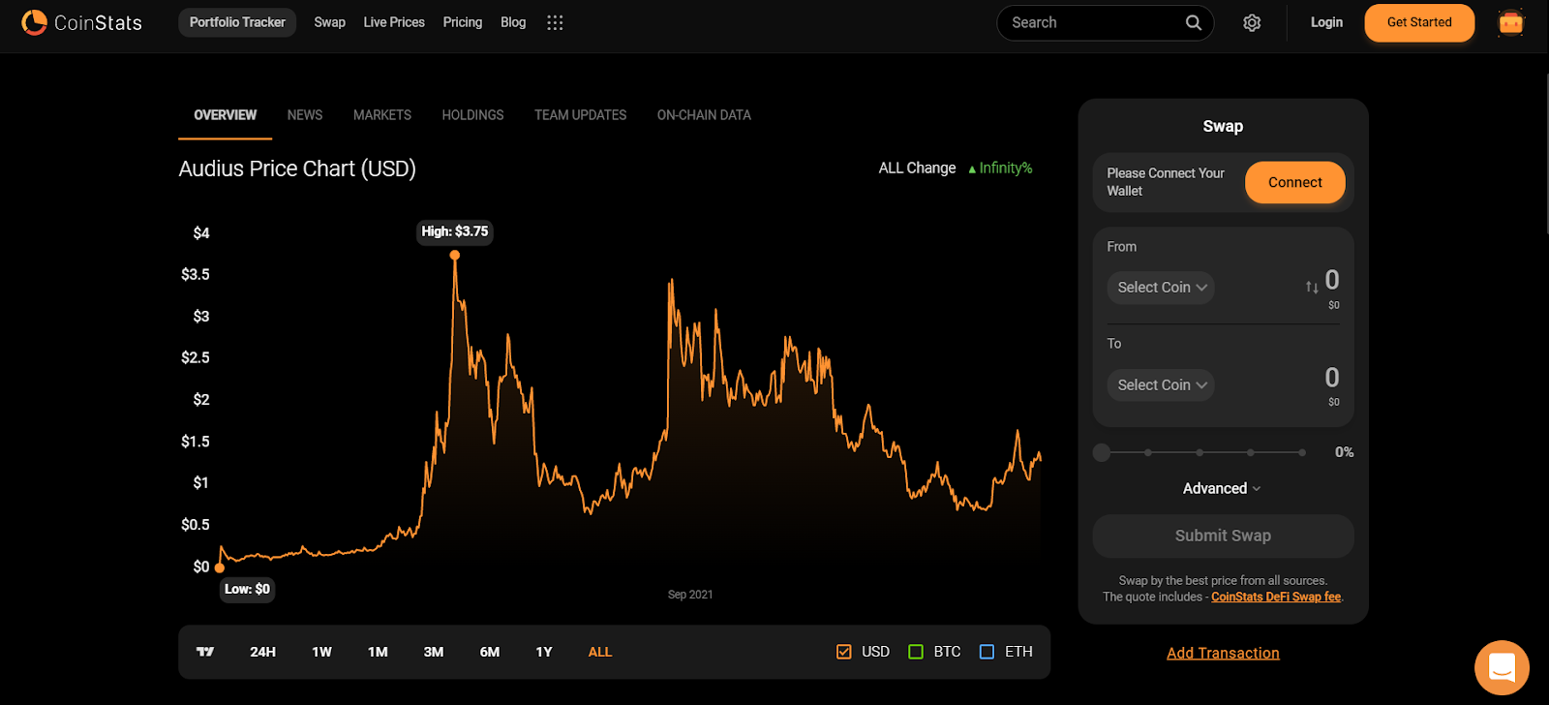The image size is (1549, 705).
Task: Enable the BTC currency checkbox
Action: coord(916,652)
